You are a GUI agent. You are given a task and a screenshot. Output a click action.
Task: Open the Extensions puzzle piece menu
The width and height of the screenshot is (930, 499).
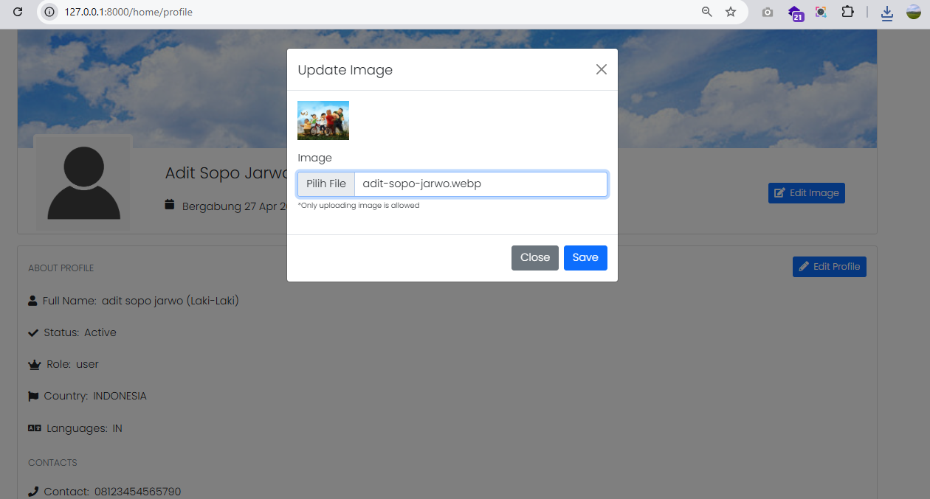[847, 12]
